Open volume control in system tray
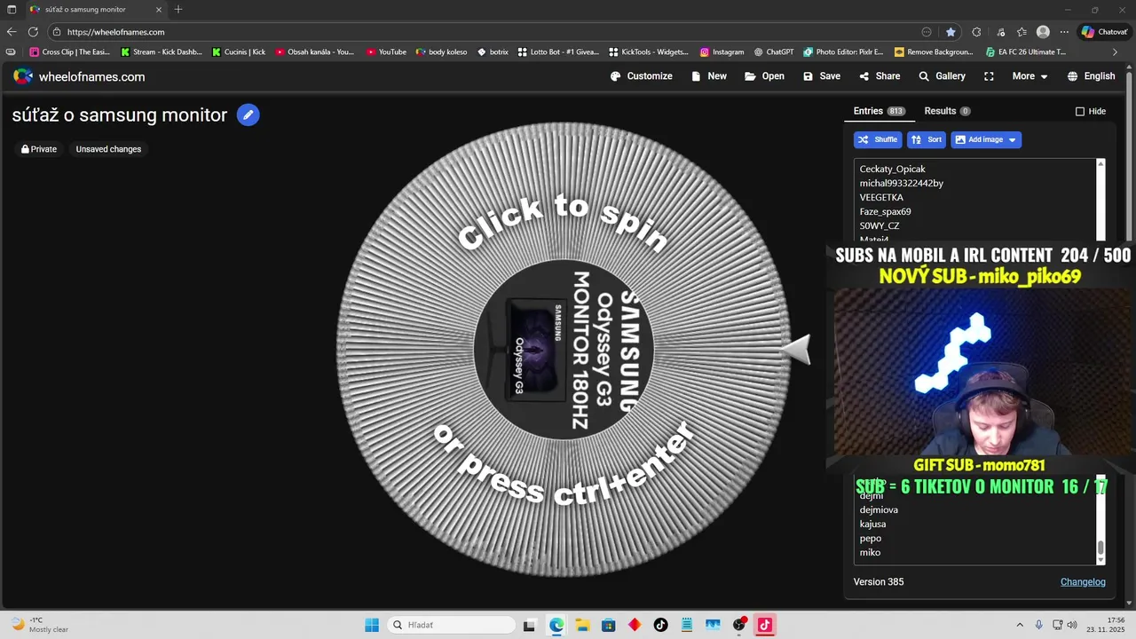1136x639 pixels. (x=1072, y=625)
